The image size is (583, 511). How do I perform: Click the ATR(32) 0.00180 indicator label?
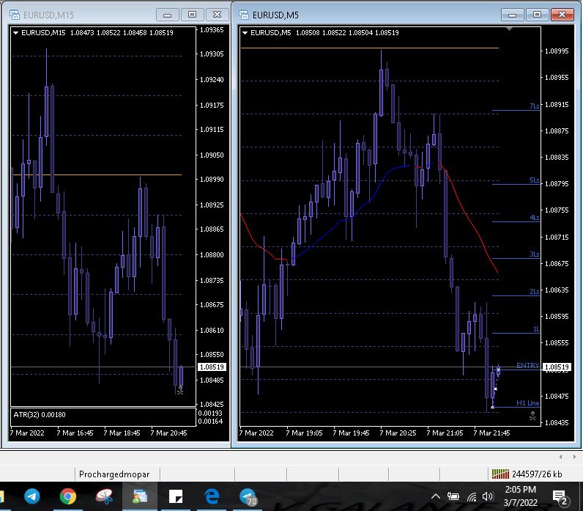(x=40, y=415)
